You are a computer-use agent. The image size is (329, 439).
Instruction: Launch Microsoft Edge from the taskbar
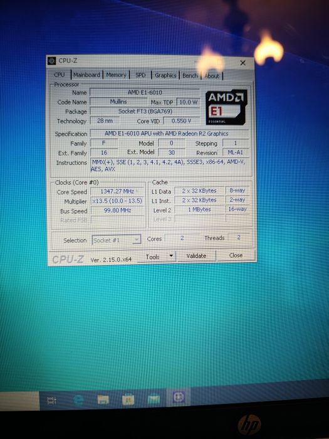point(78,400)
